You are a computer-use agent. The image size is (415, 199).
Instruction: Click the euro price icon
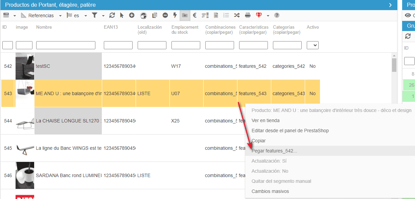[x=195, y=15]
